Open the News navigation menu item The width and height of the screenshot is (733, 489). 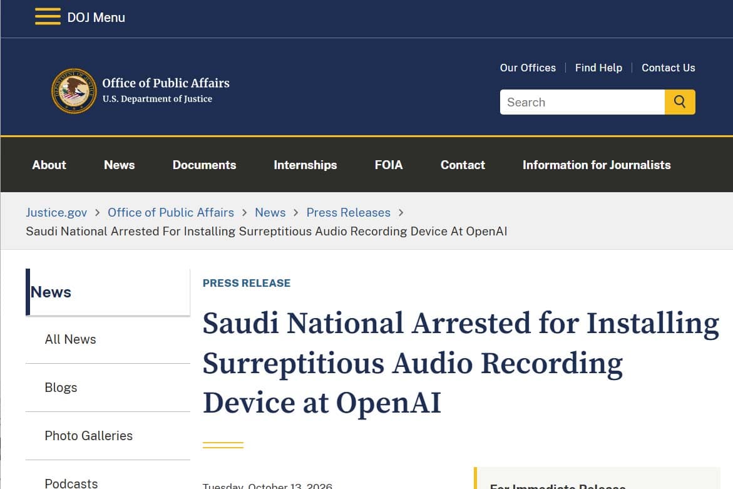point(119,165)
